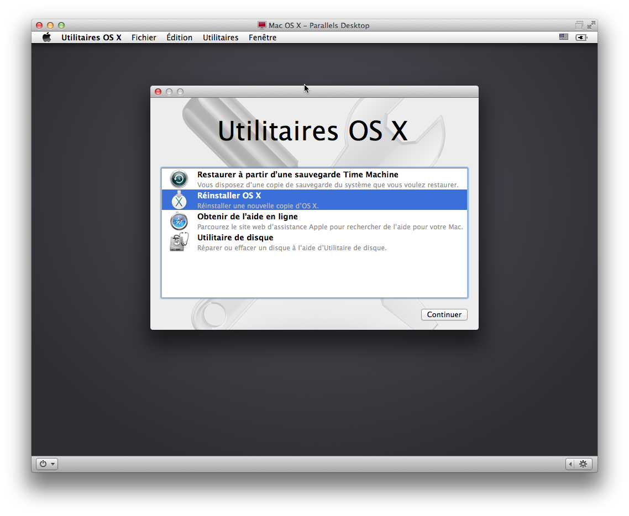Open the Utilitaires menu
Image resolution: width=629 pixels, height=516 pixels.
pos(221,38)
